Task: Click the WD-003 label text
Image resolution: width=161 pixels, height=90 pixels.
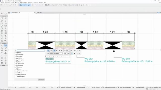Action: pos(126,59)
